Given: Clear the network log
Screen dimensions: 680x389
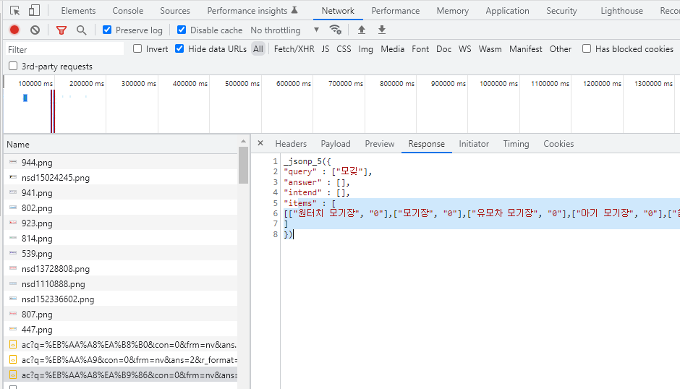Looking at the screenshot, I should (x=35, y=30).
